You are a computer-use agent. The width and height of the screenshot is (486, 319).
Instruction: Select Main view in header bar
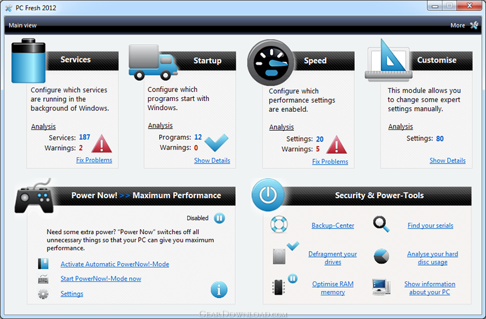(x=22, y=26)
